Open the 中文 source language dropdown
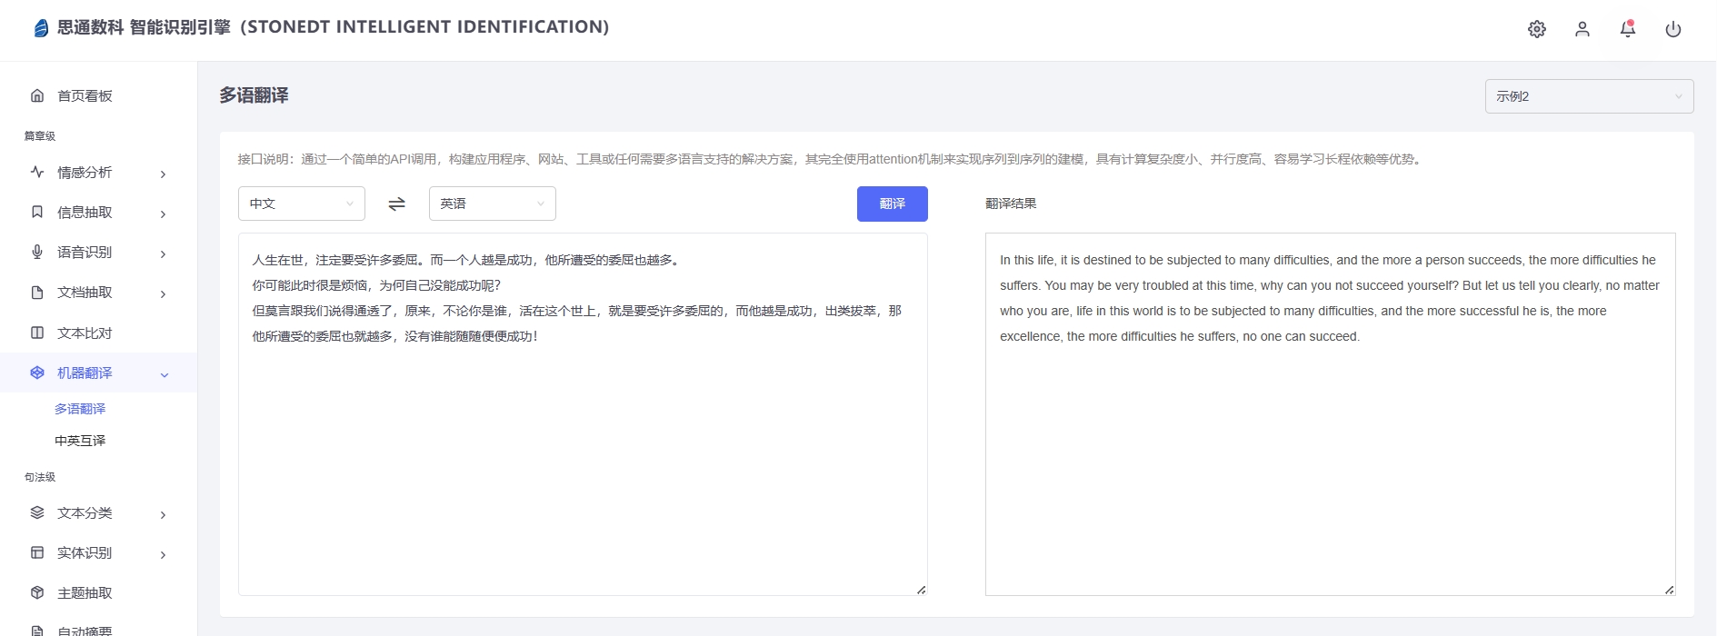Image resolution: width=1717 pixels, height=636 pixels. pyautogui.click(x=301, y=204)
